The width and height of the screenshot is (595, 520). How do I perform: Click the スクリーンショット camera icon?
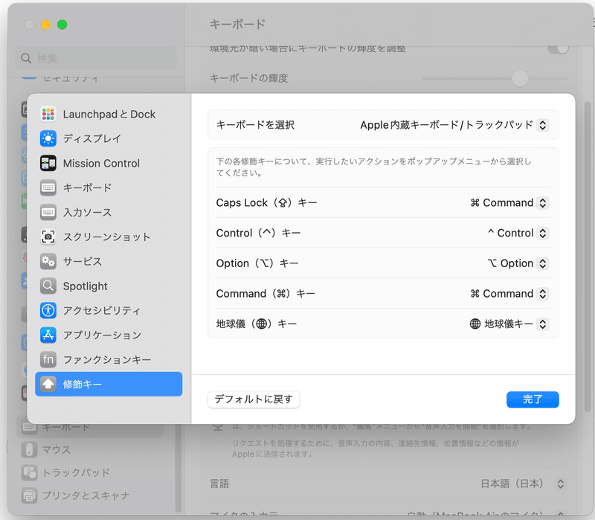(48, 237)
